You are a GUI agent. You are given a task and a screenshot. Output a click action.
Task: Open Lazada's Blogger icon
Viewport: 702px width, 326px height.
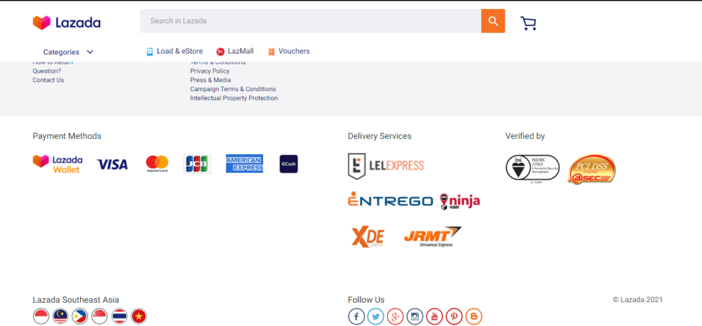tap(474, 316)
